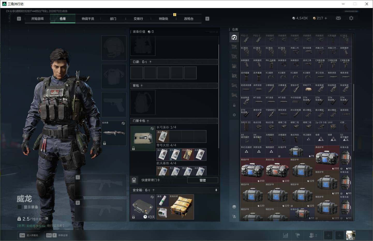Click the friends icon showing 2
The width and height of the screenshot is (373, 241).
313,235
